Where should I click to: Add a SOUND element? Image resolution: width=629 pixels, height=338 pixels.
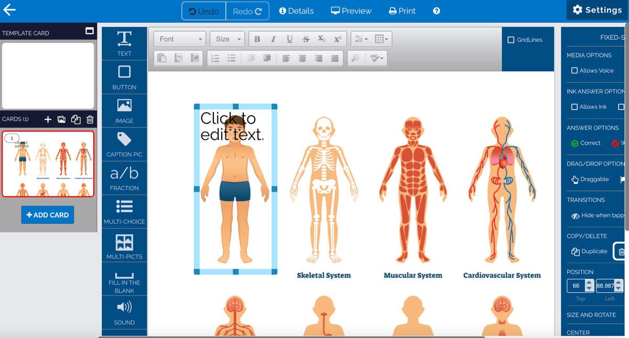point(124,312)
